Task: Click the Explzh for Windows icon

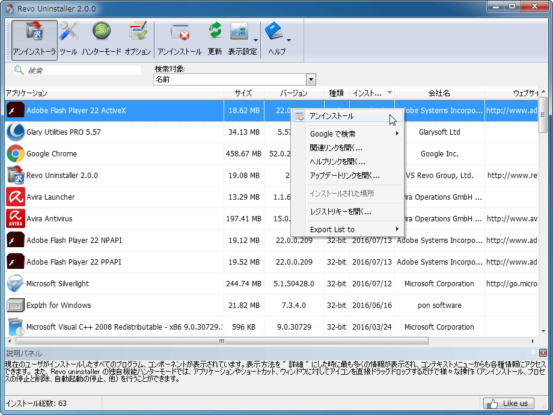Action: pyautogui.click(x=16, y=306)
